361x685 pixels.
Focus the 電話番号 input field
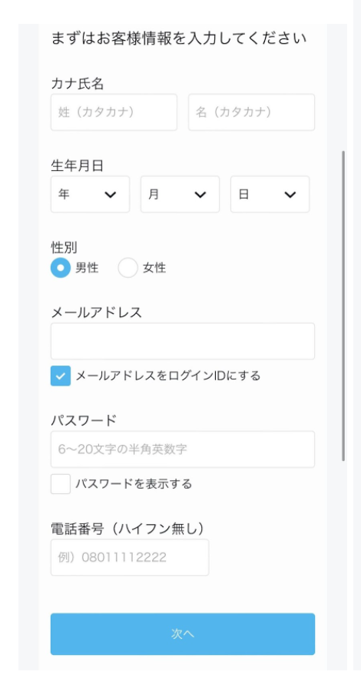click(x=130, y=557)
